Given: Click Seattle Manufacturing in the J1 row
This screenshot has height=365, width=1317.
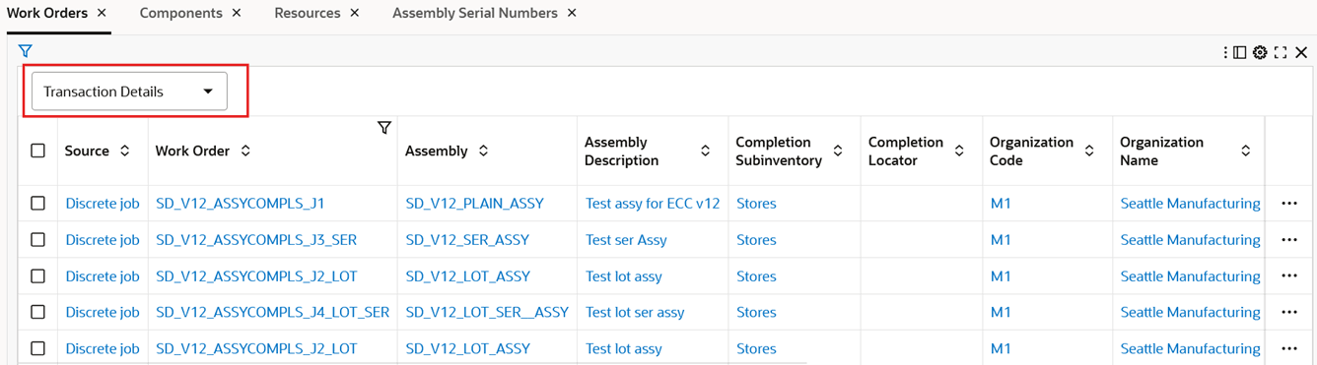Looking at the screenshot, I should [x=1190, y=204].
